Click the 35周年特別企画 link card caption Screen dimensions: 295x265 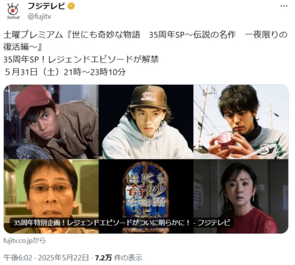(x=122, y=223)
